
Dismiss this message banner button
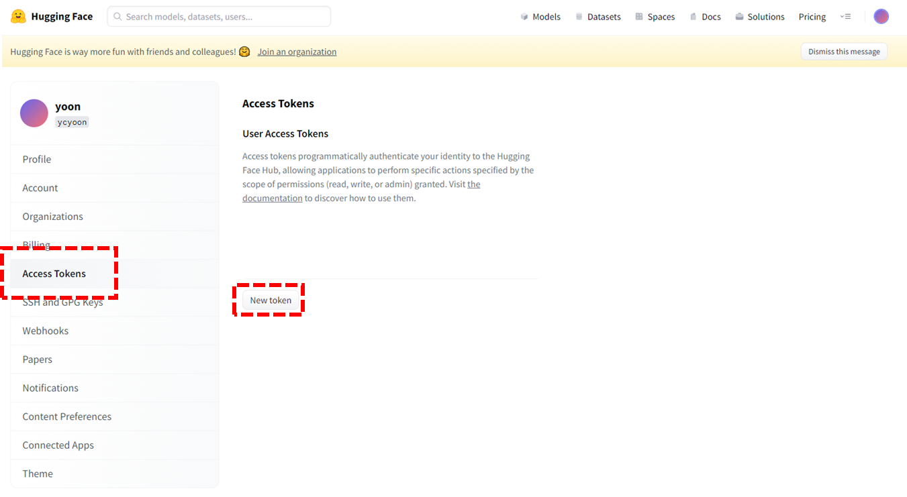pos(844,52)
